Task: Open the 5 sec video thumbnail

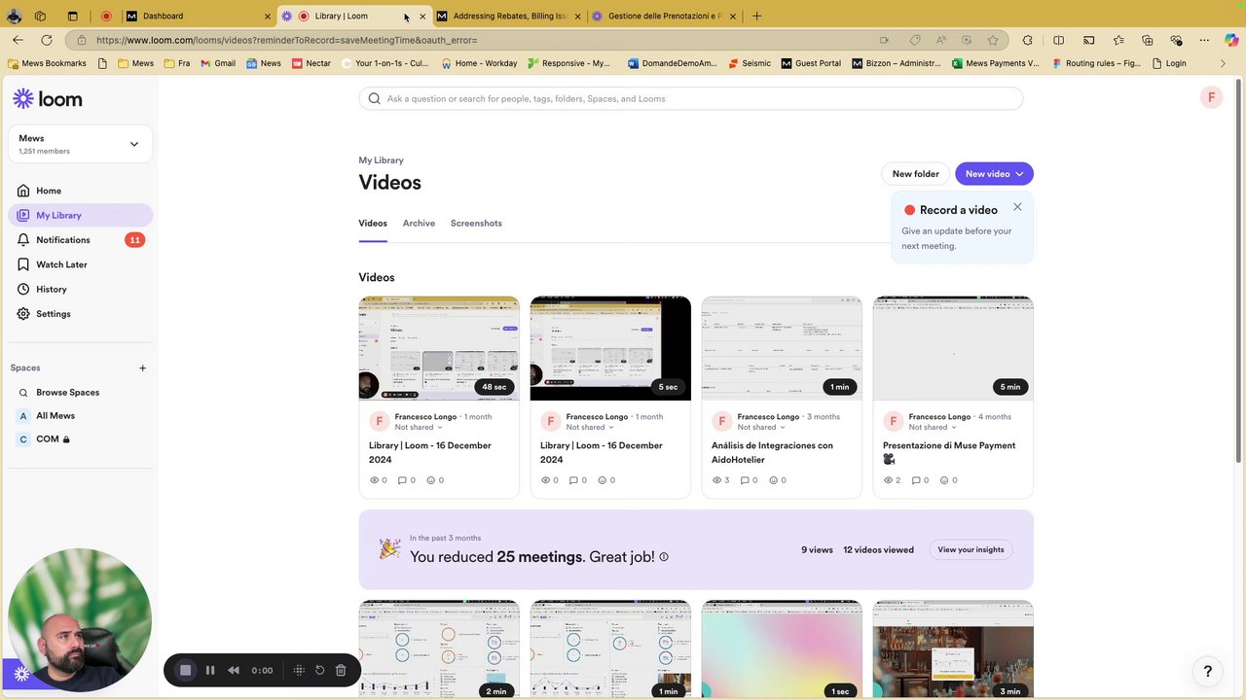Action: (610, 348)
